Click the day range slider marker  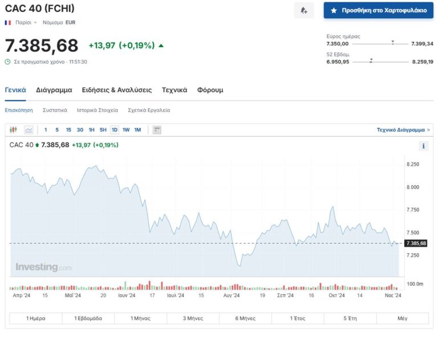click(x=392, y=43)
